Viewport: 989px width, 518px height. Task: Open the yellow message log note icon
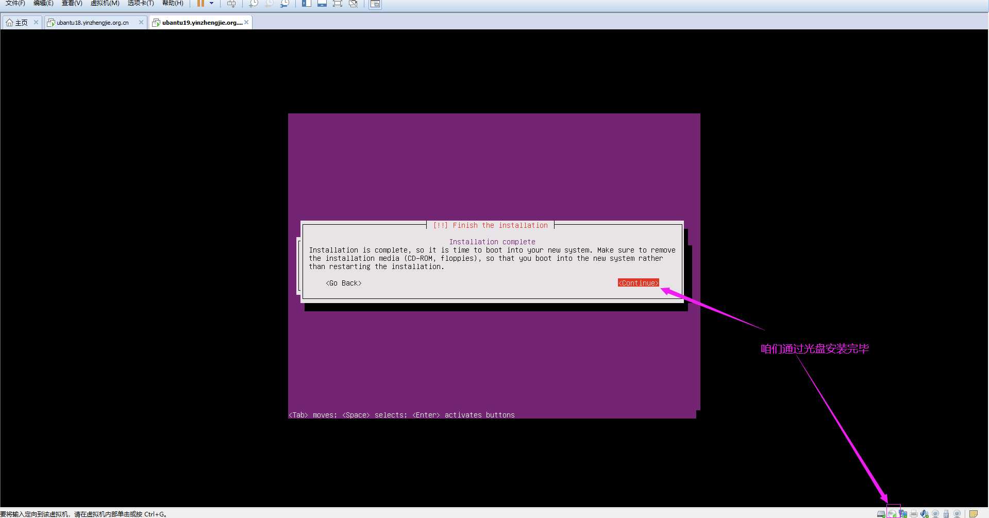coord(974,514)
